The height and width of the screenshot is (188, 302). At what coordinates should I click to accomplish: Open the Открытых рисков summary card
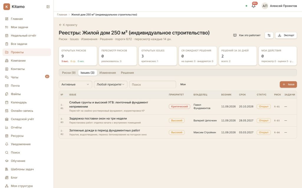(78, 56)
